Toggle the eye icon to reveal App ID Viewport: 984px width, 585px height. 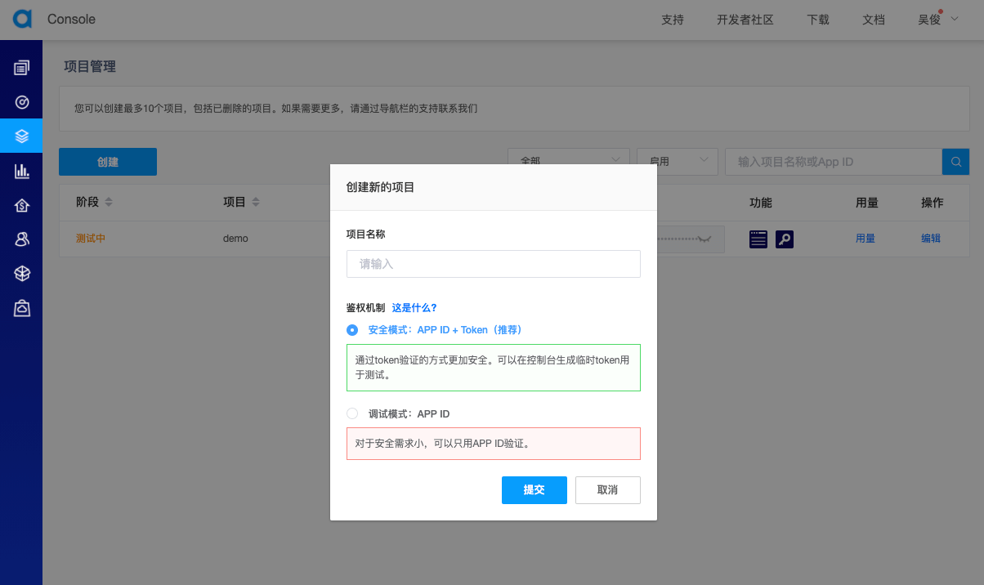[704, 239]
